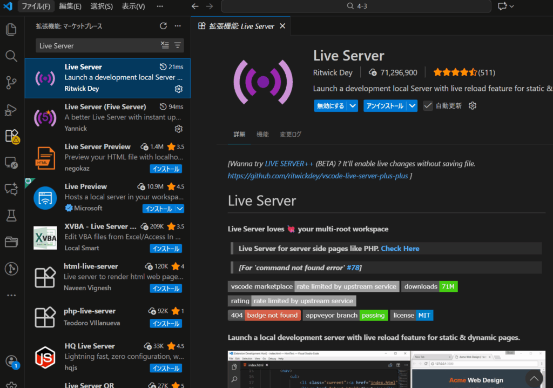Clear extensions search results icon
Screen dimensions: 553x388
165,45
